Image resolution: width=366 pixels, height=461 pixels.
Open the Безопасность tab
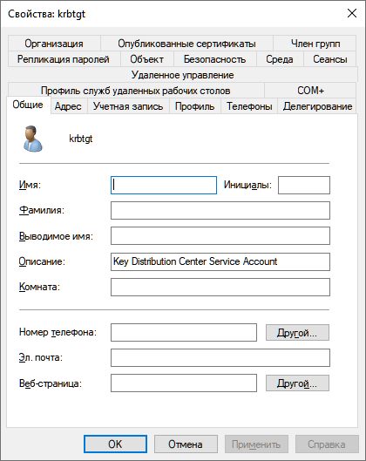[215, 59]
